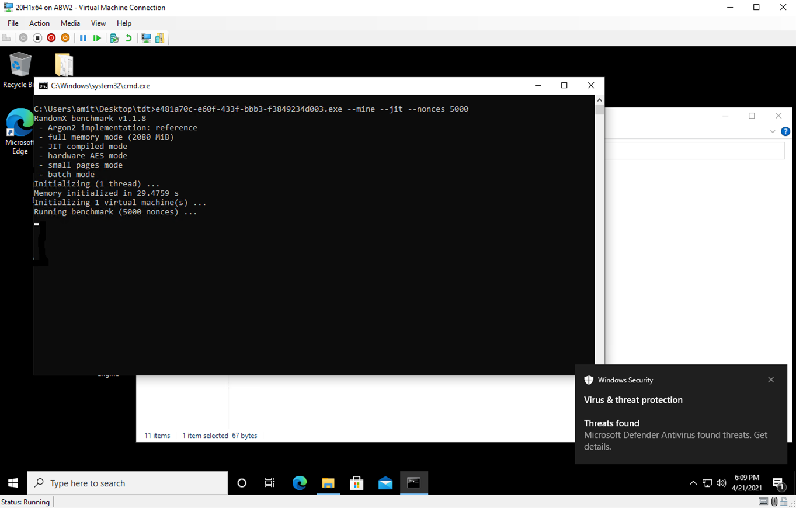Click Running status in the status bar

click(x=25, y=502)
